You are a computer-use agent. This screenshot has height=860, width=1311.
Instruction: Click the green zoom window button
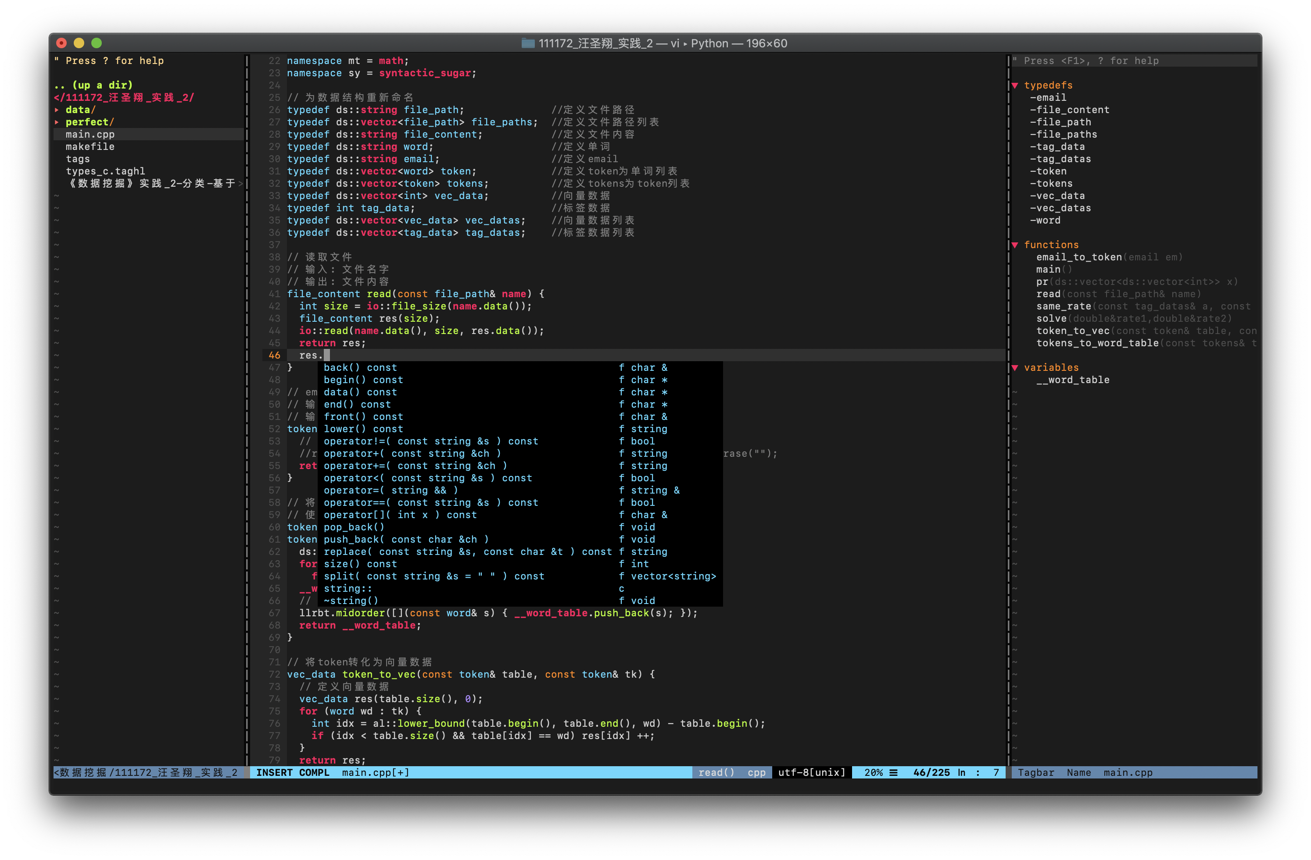[97, 43]
